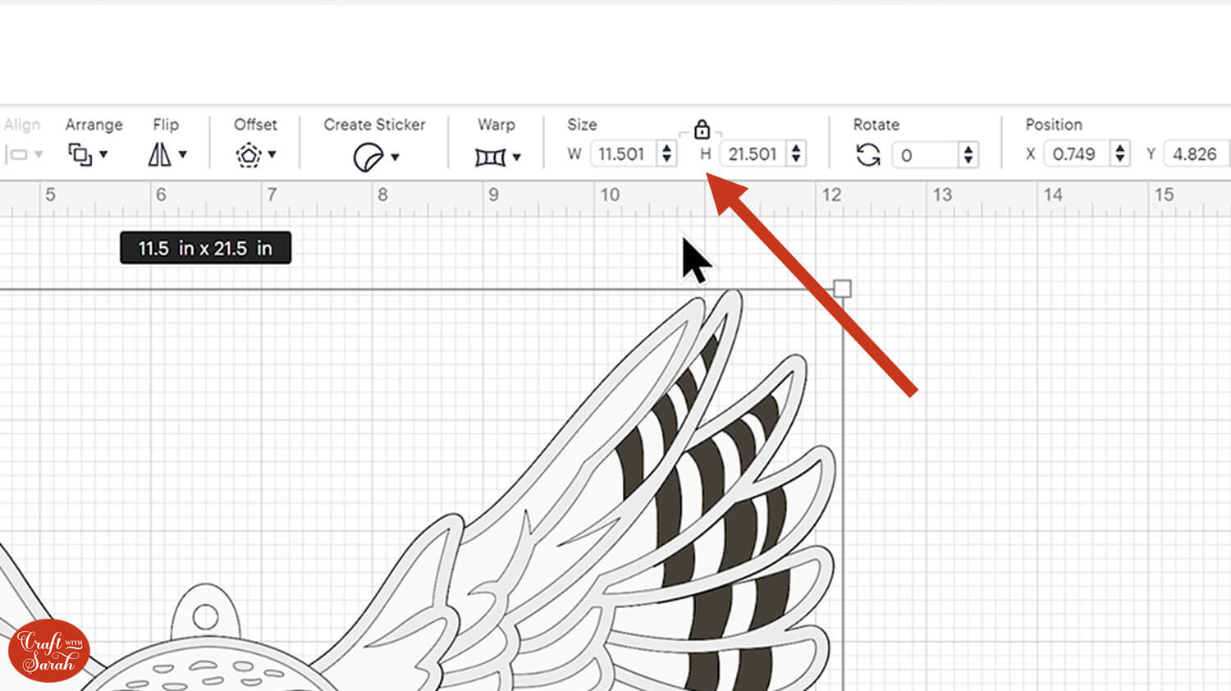
Task: Click the Align icon
Action: tap(17, 154)
